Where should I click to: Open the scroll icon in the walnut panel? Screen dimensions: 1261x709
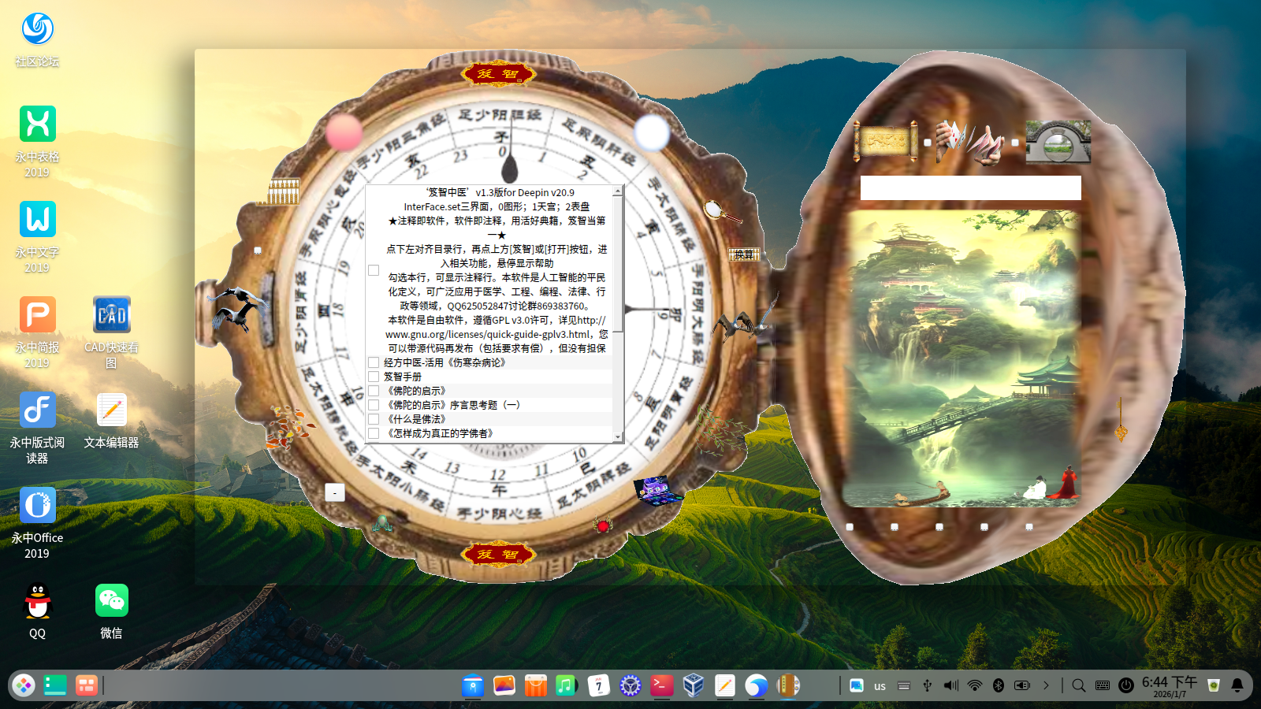(886, 142)
